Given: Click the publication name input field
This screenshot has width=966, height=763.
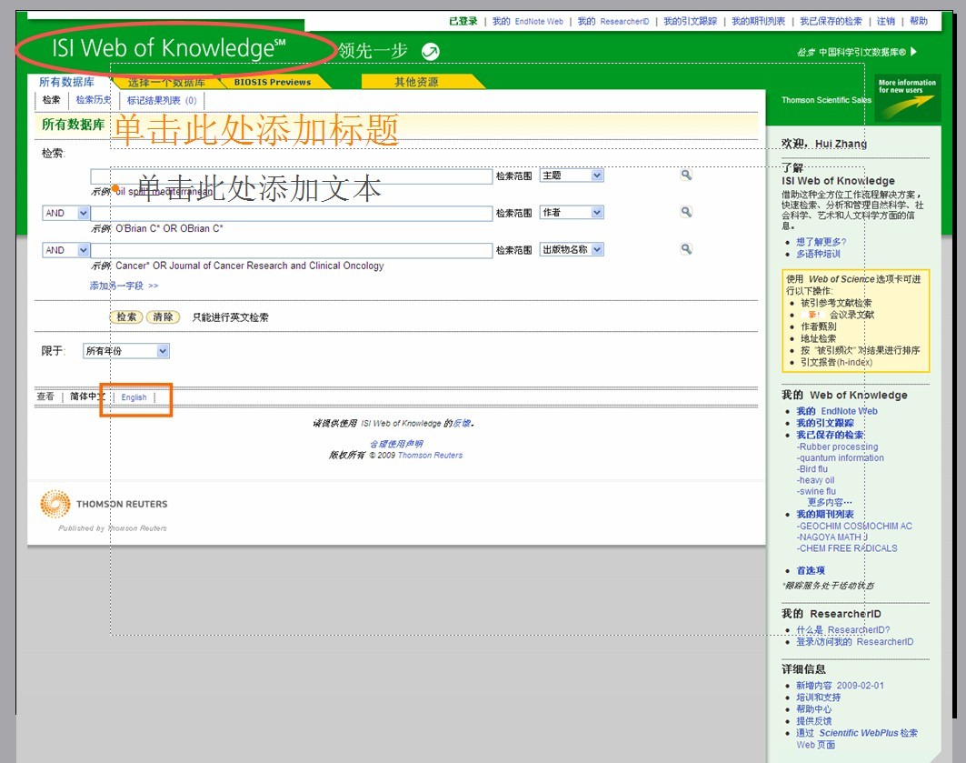Looking at the screenshot, I should [x=292, y=250].
